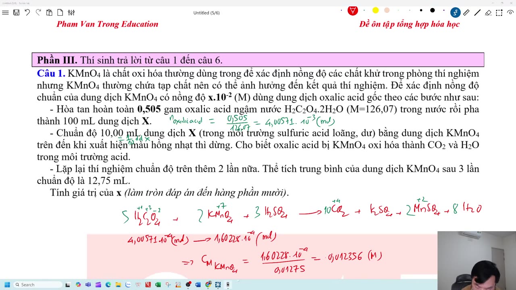Open OBS Studio from taskbar
Viewport: 516px width, 290px height.
tap(188, 285)
